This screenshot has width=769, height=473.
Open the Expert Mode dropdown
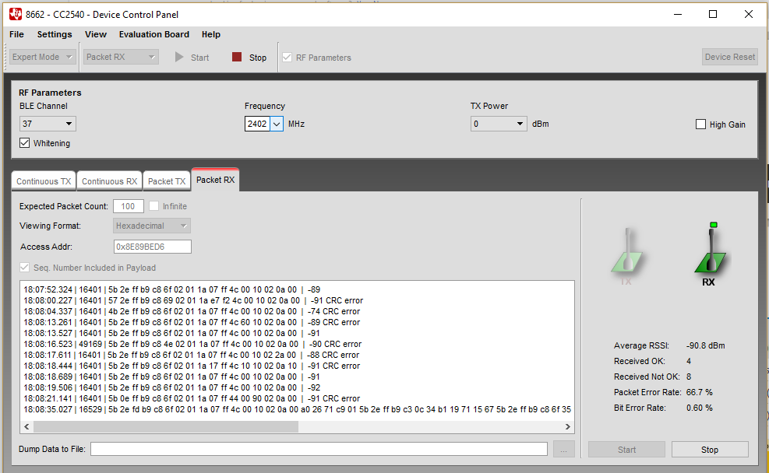point(43,57)
